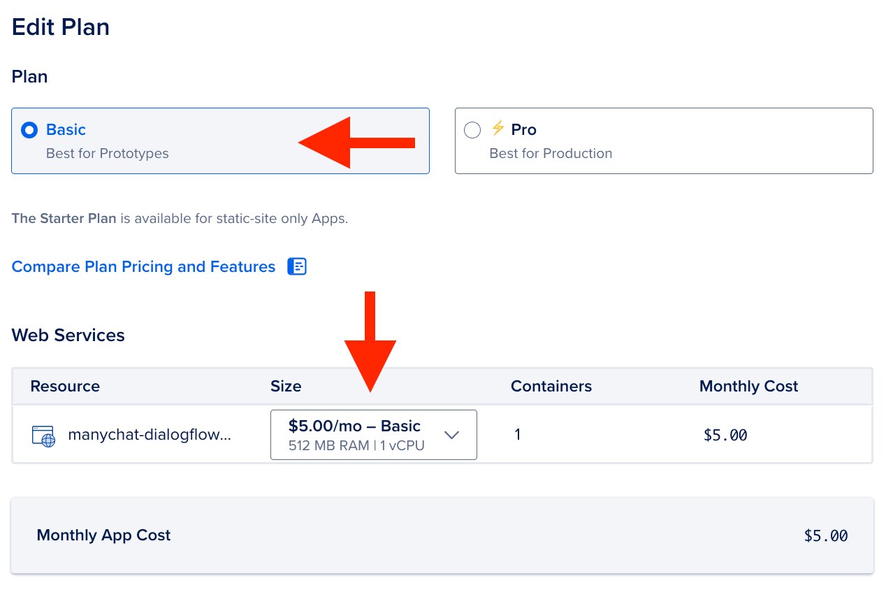Click the Basic card's Best for Prototypes text

(x=108, y=153)
